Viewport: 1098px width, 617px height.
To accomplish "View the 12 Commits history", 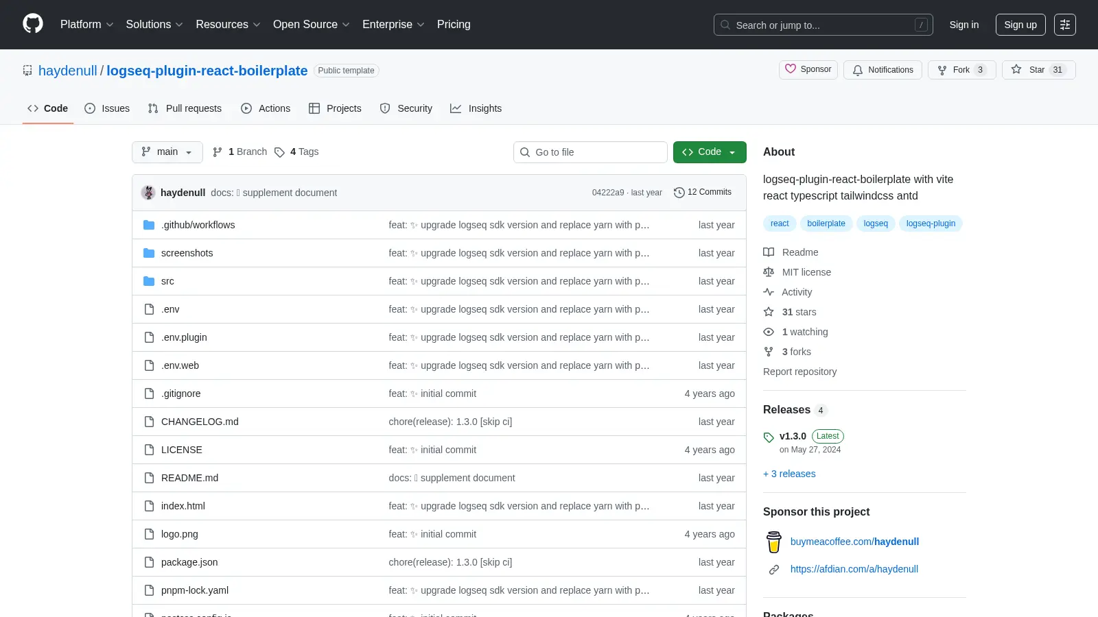I will (703, 193).
